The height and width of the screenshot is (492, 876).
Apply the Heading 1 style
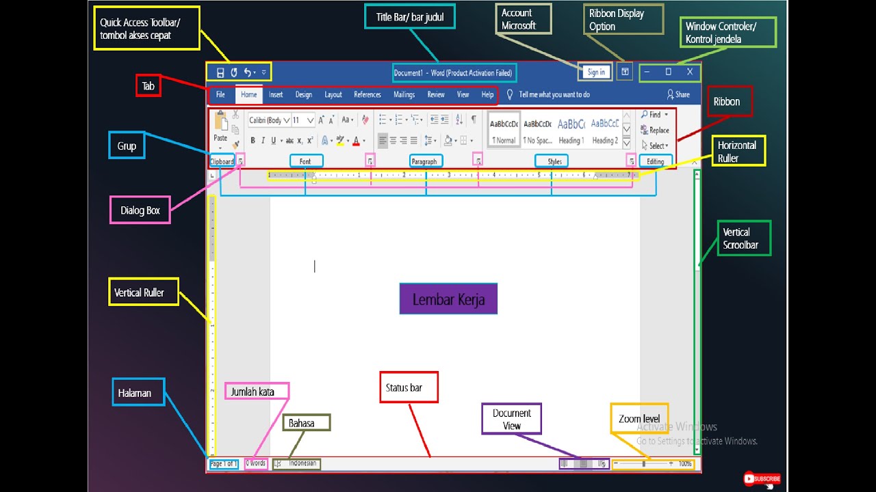tap(571, 130)
